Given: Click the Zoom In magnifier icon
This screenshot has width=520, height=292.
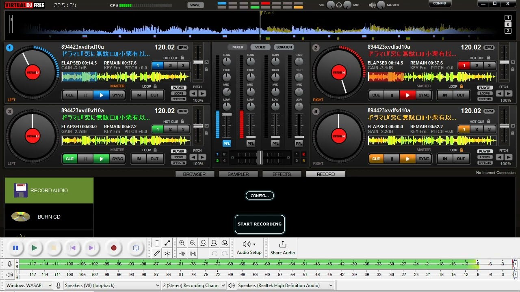Looking at the screenshot, I should 182,243.
